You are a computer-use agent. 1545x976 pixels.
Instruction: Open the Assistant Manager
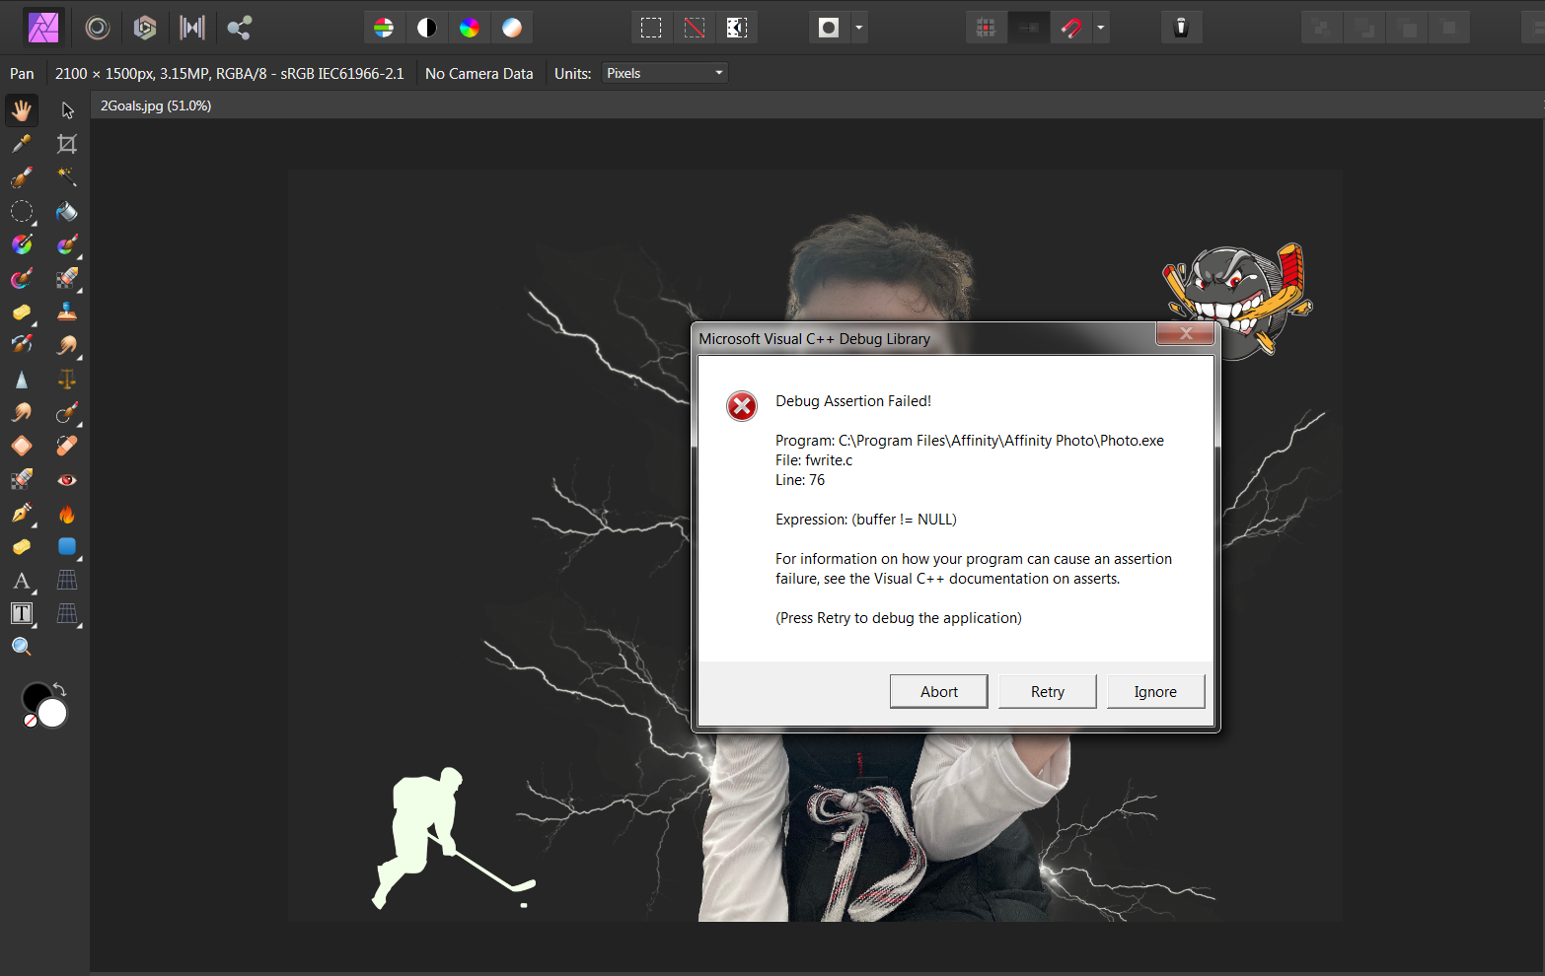click(x=1181, y=28)
